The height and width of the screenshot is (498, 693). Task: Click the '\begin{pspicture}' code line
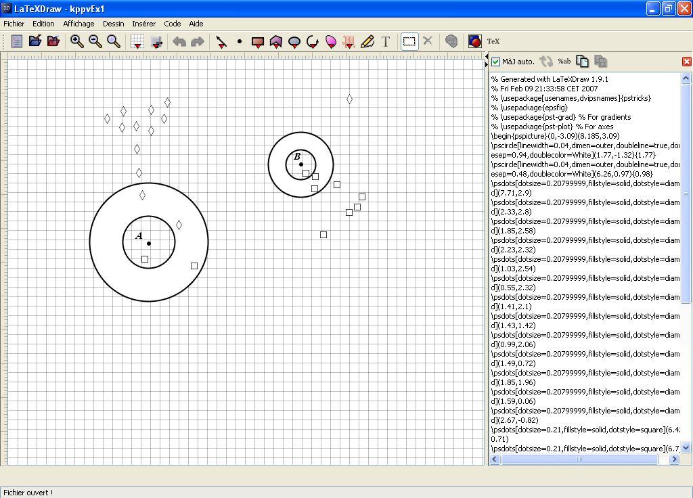(555, 136)
